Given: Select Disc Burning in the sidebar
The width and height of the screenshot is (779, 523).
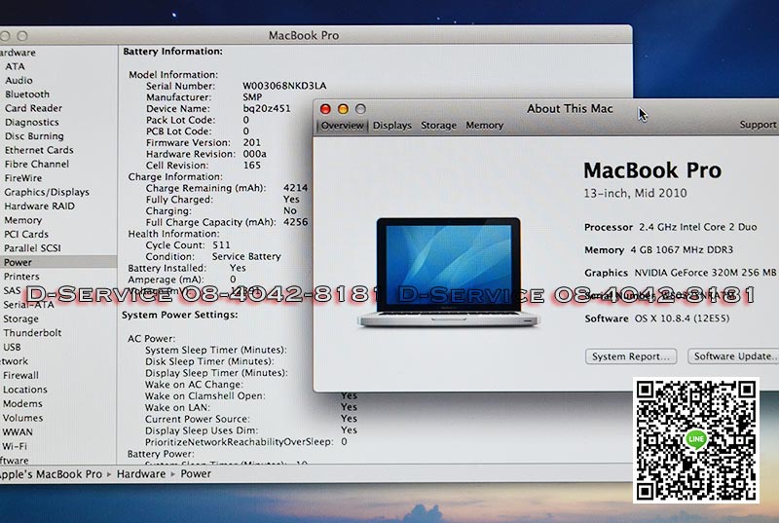Looking at the screenshot, I should click(34, 135).
